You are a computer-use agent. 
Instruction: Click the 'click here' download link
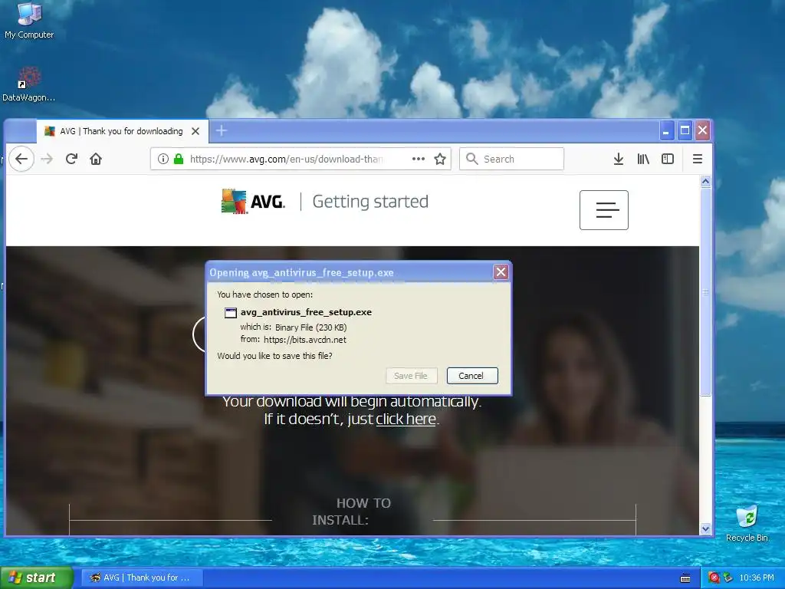(406, 419)
